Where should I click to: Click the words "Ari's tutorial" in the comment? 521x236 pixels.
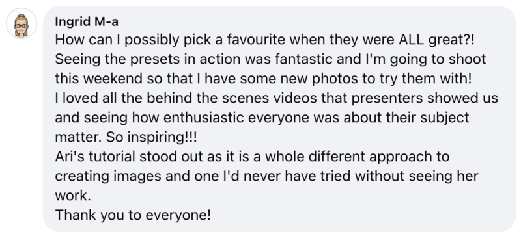pos(95,157)
